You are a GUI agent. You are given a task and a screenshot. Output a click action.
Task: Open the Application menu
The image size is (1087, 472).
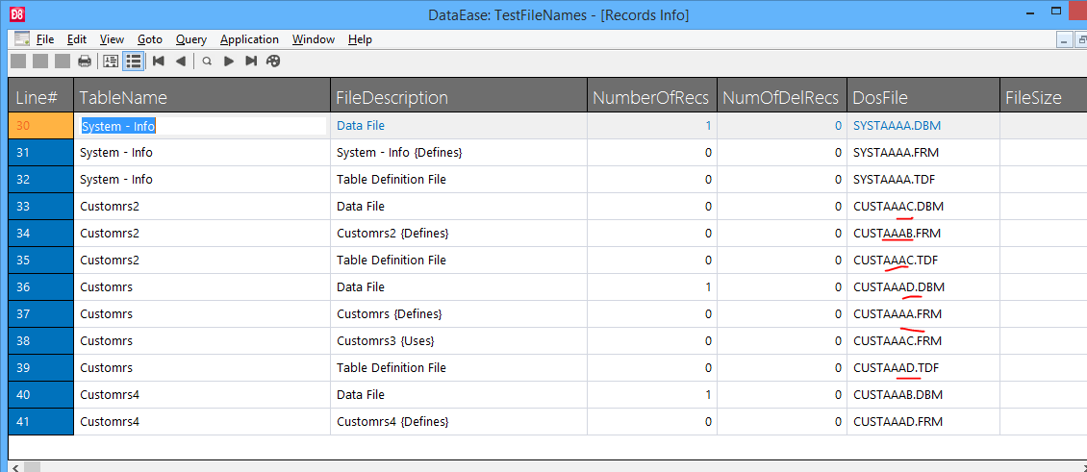[x=249, y=39]
